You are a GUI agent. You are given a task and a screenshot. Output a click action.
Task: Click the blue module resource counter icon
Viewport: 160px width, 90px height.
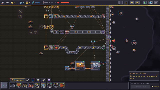[21, 3]
